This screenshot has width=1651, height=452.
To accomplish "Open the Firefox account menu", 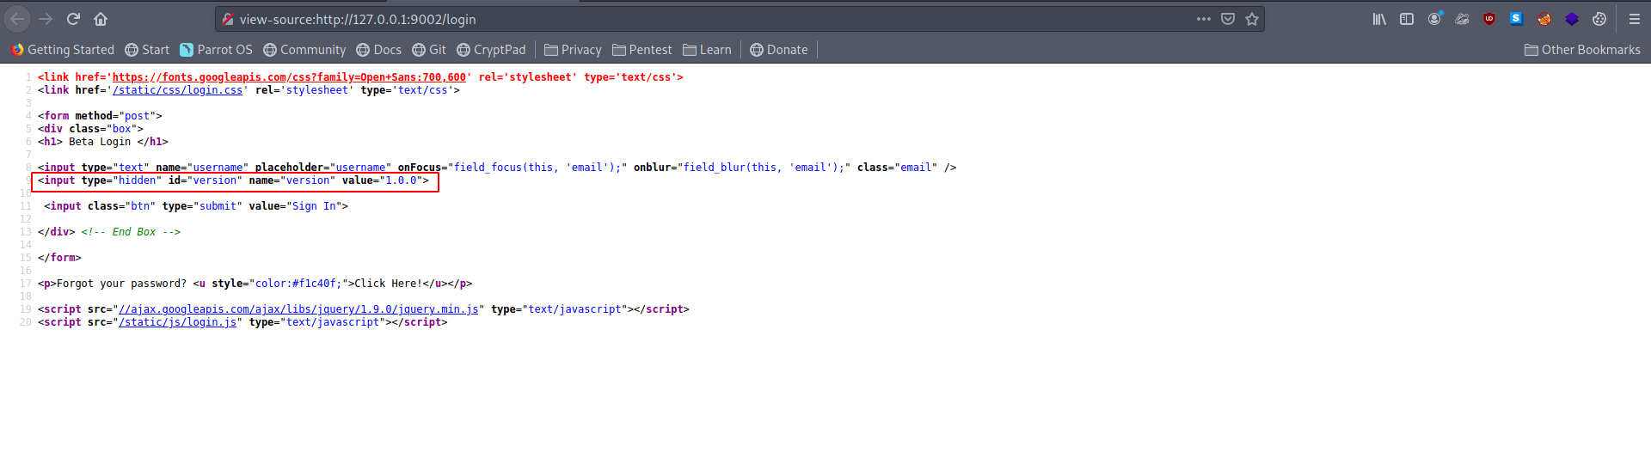I will (1434, 19).
